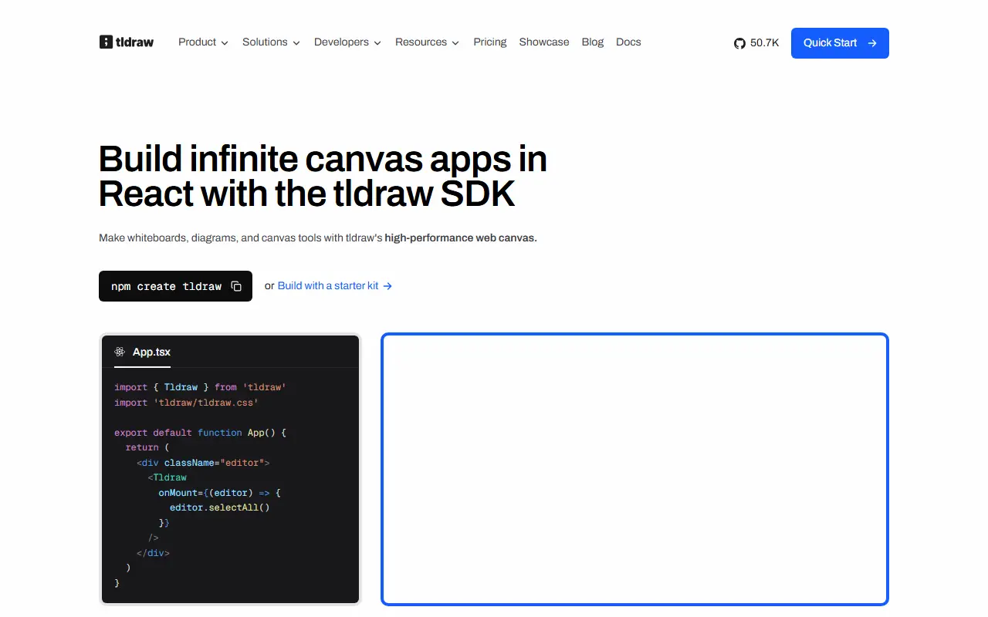
Task: Click the arrow on Quick Start button
Action: (x=872, y=43)
